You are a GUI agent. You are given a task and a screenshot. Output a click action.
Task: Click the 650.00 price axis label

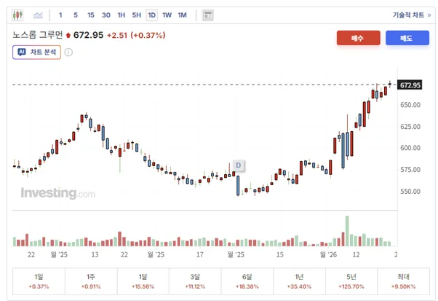coord(410,105)
